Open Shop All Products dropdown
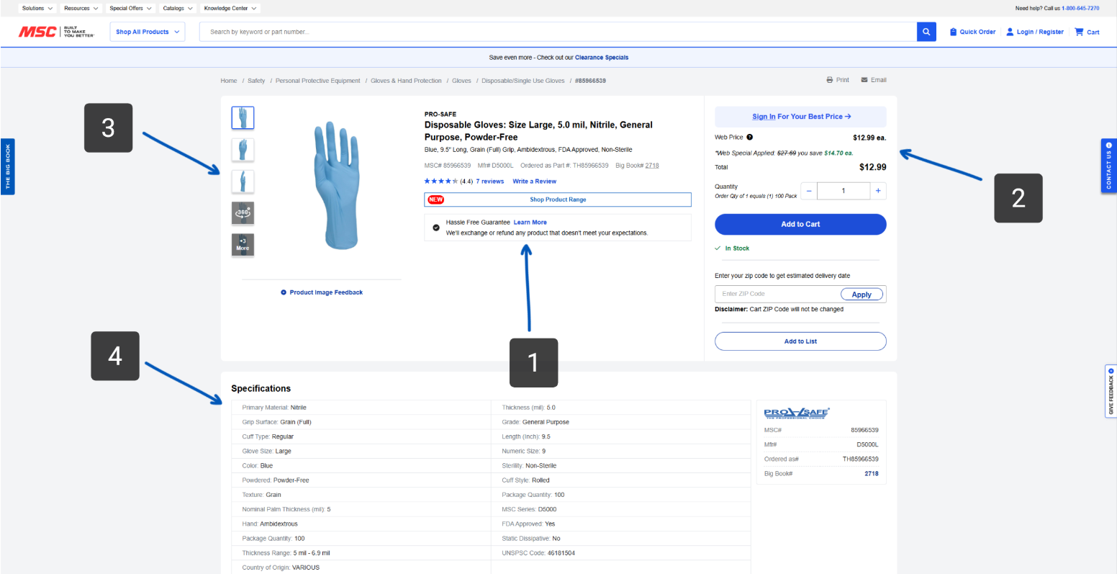This screenshot has width=1117, height=574. 148,32
